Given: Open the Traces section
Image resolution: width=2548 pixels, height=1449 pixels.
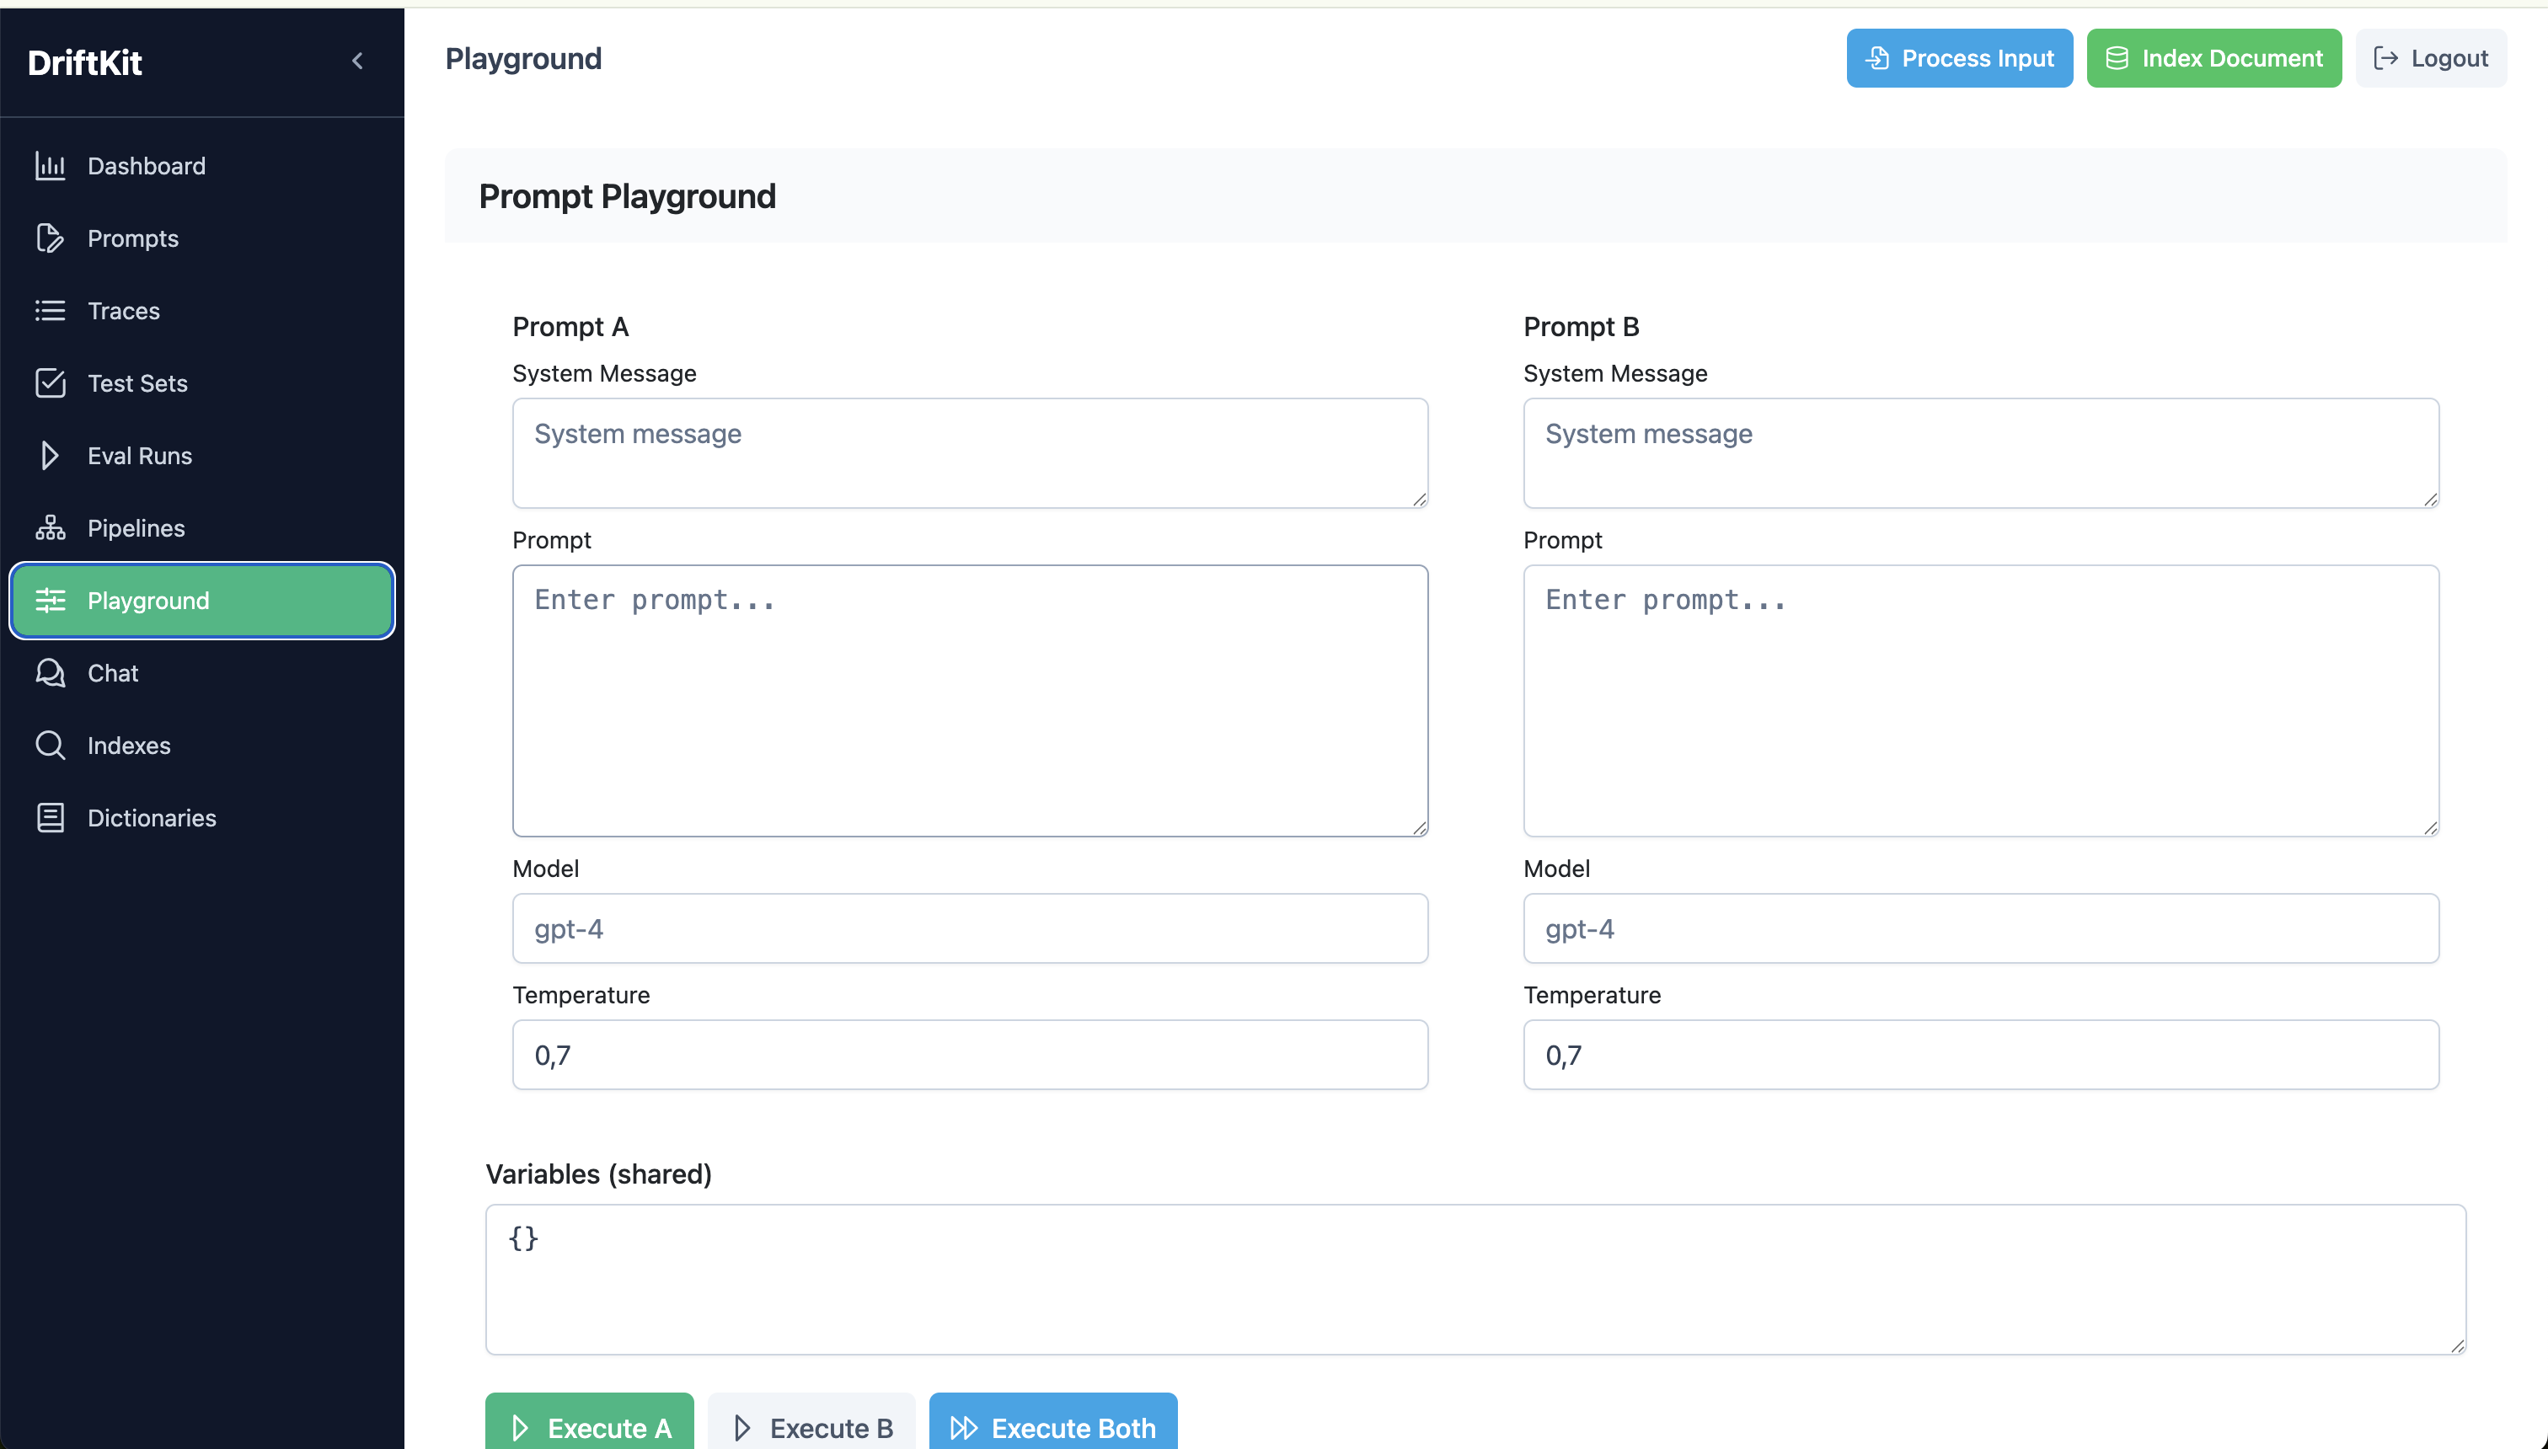Looking at the screenshot, I should click(202, 311).
